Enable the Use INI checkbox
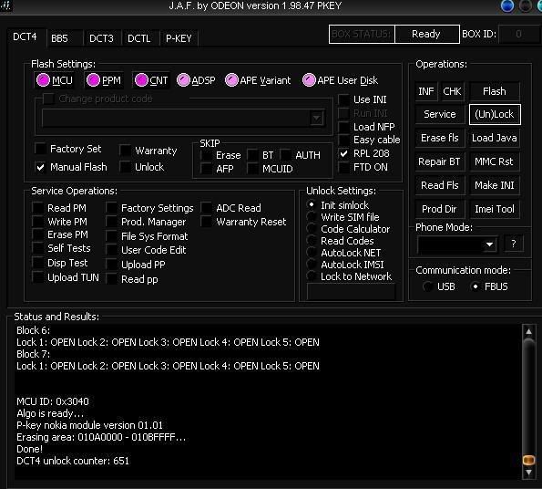This screenshot has height=489, width=542. pos(343,99)
